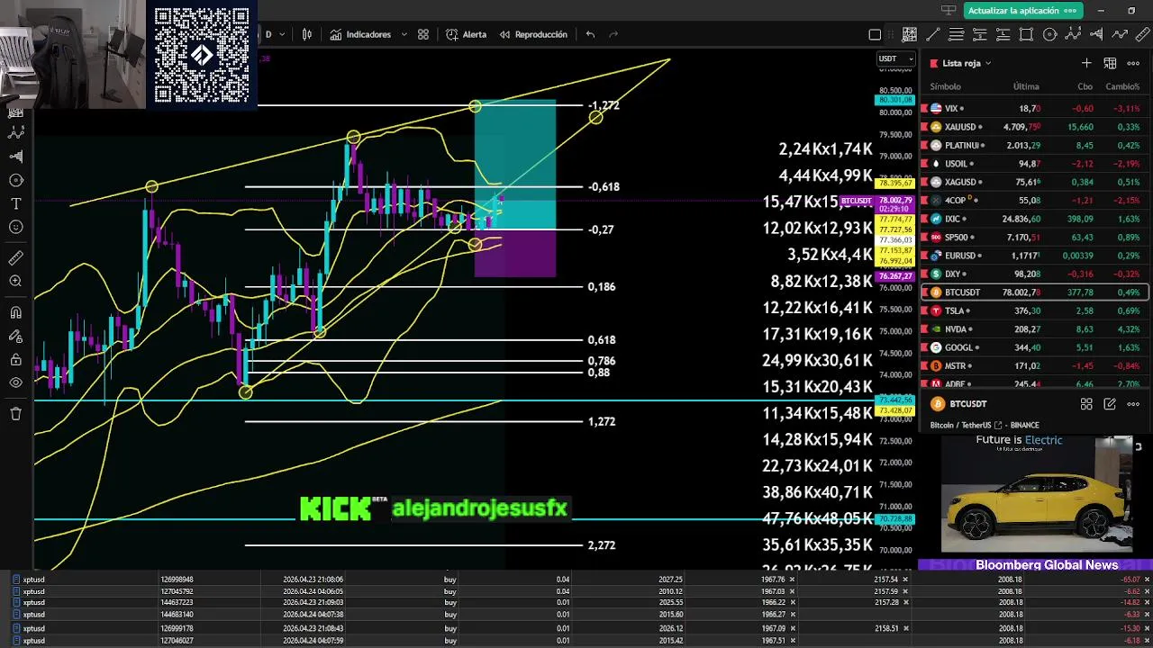Open the watchlist advanced view table icon
Viewport: 1153px width, 648px height.
point(1110,63)
